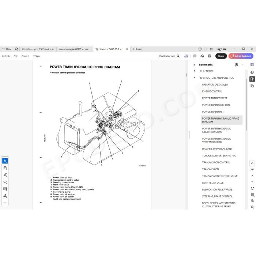256x256 pixels.
Task: Click the page number box showing 43
Action: point(252,163)
